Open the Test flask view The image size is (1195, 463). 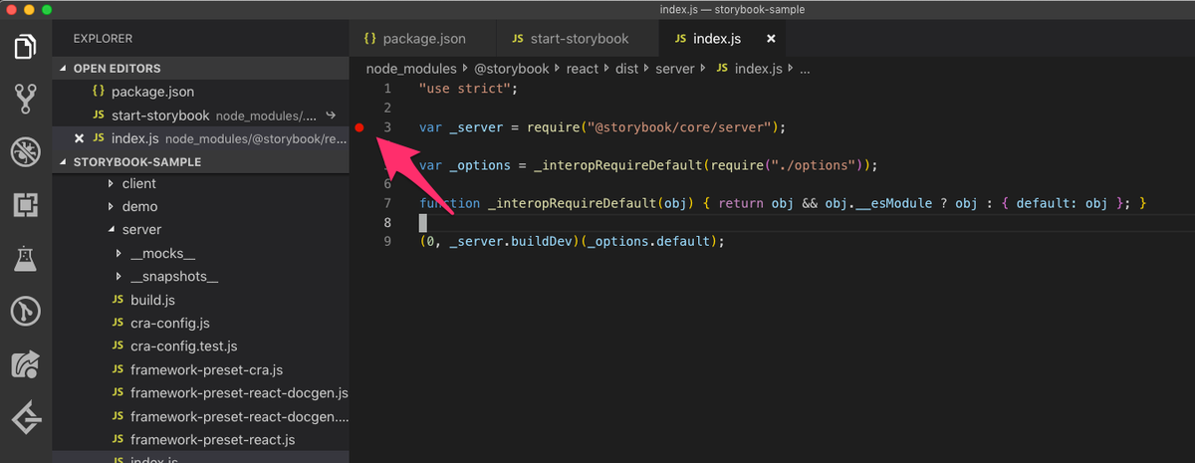click(25, 259)
